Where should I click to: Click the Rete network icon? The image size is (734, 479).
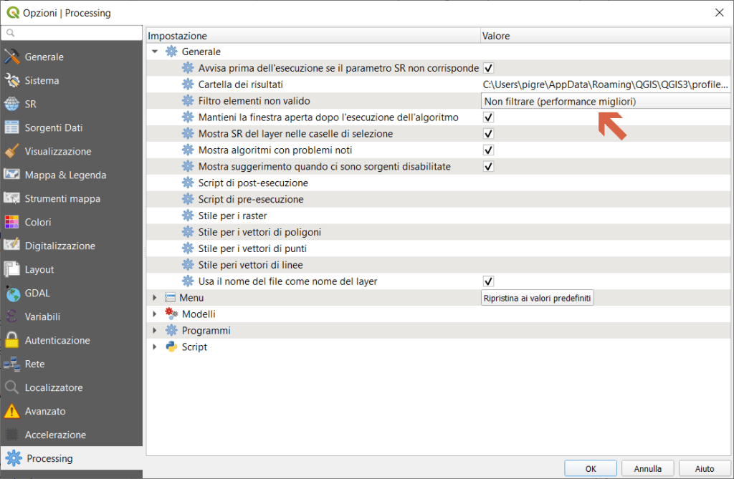point(12,364)
